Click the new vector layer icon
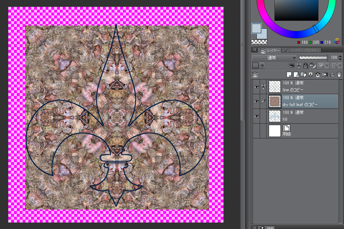Image resolution: width=344 pixels, height=229 pixels. click(x=296, y=75)
